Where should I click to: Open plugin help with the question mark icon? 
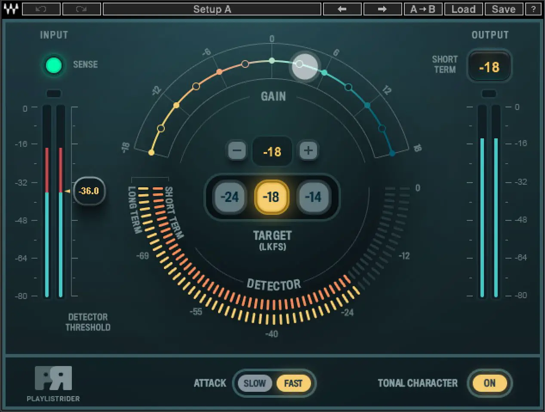pos(533,9)
